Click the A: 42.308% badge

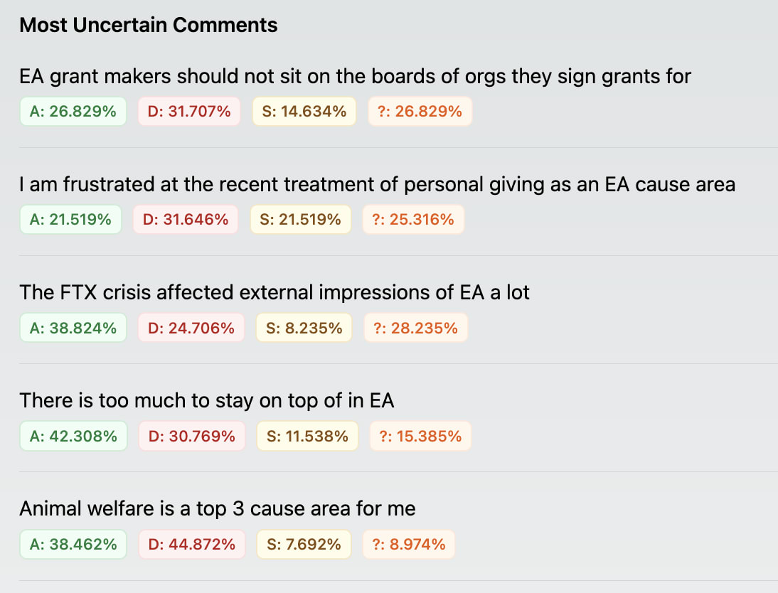point(73,436)
